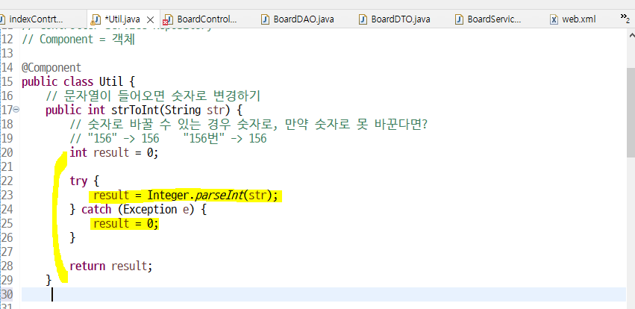Click the Java icon on BoardServic tab

pos(459,19)
